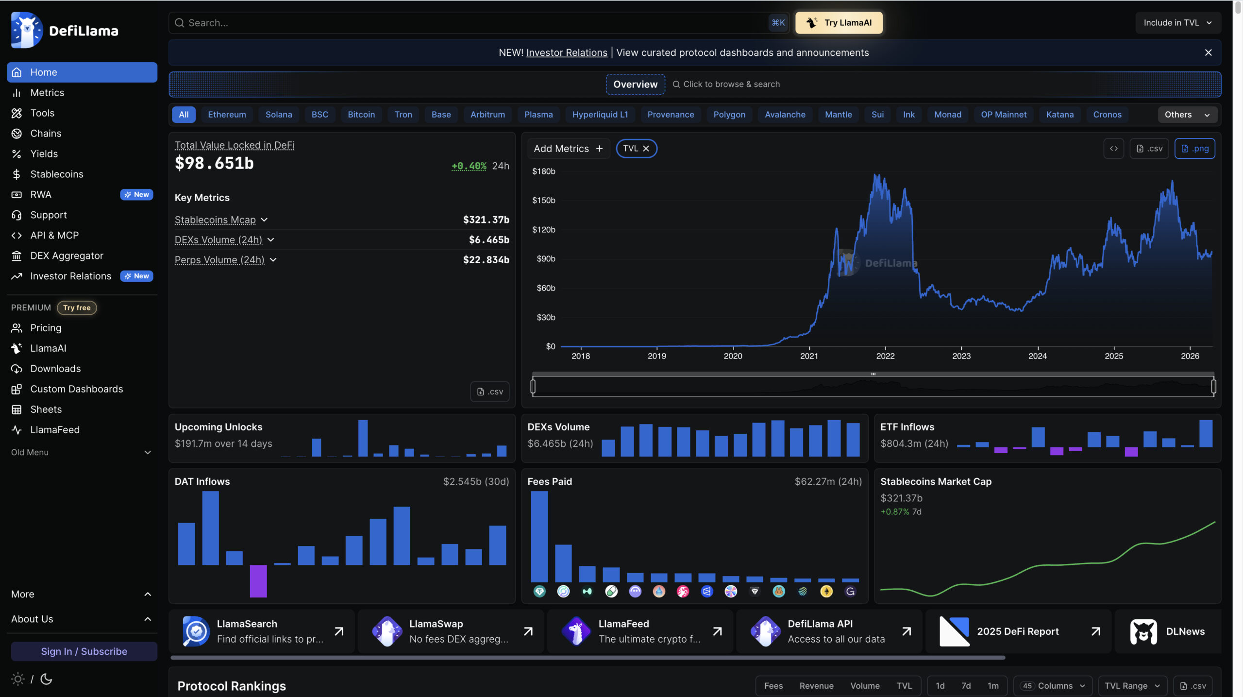Open DEX Aggregator from sidebar
Viewport: 1243px width, 697px height.
point(82,255)
